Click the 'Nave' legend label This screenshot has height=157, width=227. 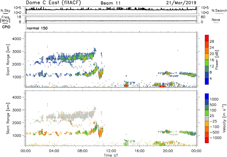tap(216, 20)
